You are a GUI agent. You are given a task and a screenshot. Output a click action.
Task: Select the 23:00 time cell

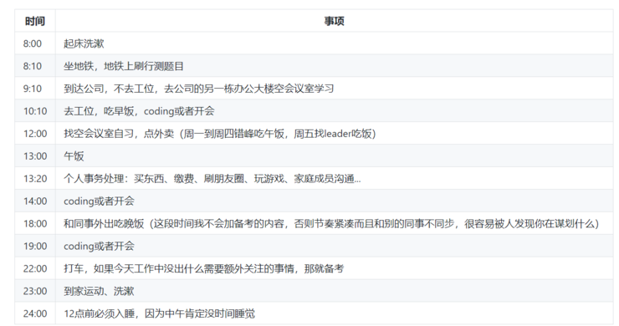click(x=35, y=291)
